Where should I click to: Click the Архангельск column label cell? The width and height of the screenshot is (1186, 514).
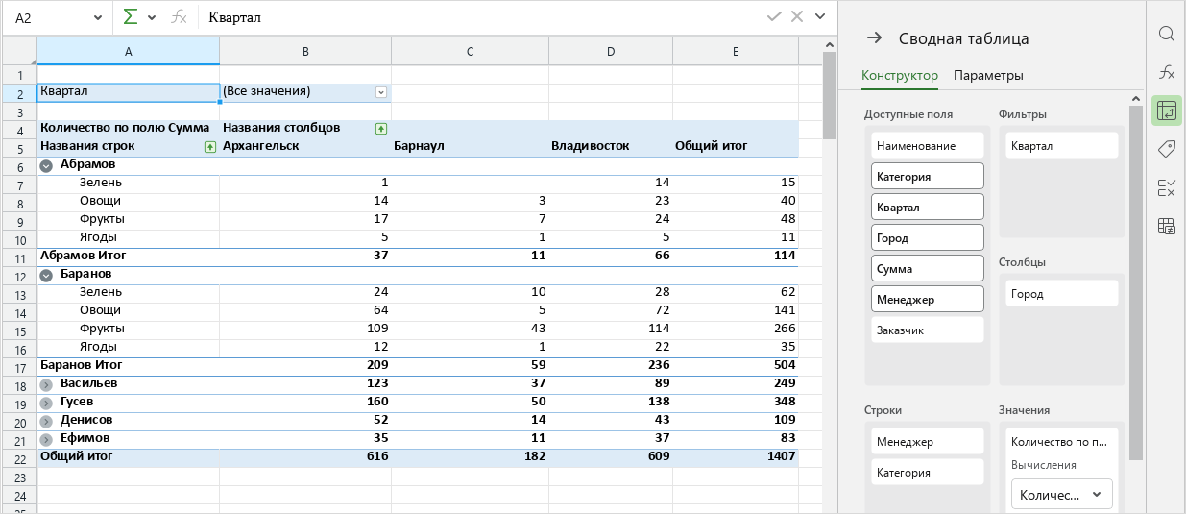305,146
